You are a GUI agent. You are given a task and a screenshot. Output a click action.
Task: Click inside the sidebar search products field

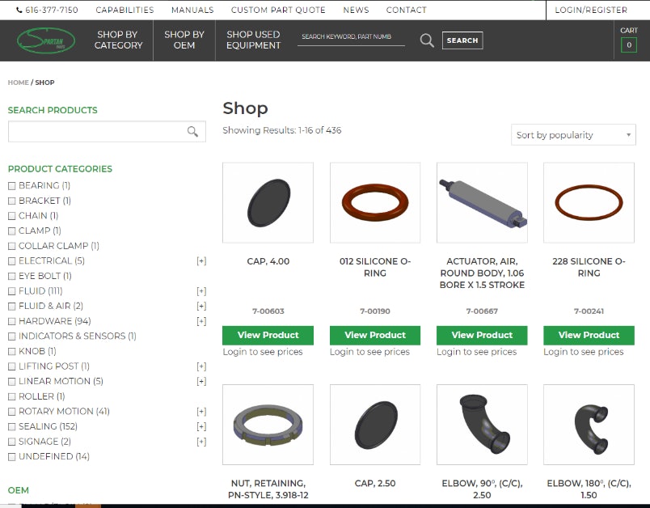coord(97,131)
